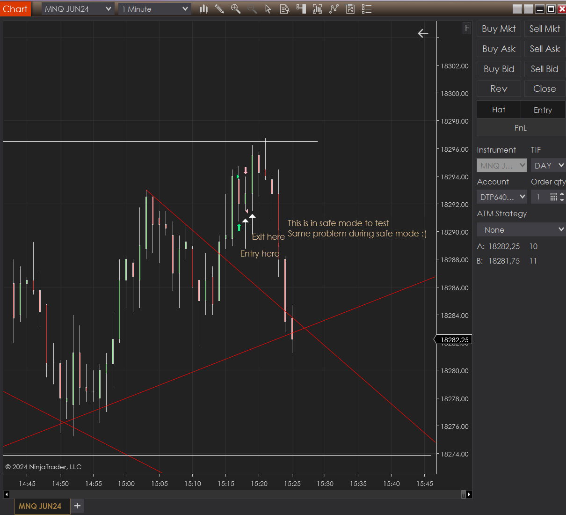This screenshot has height=515, width=566.
Task: Select the cursor pointer tool
Action: [x=268, y=9]
